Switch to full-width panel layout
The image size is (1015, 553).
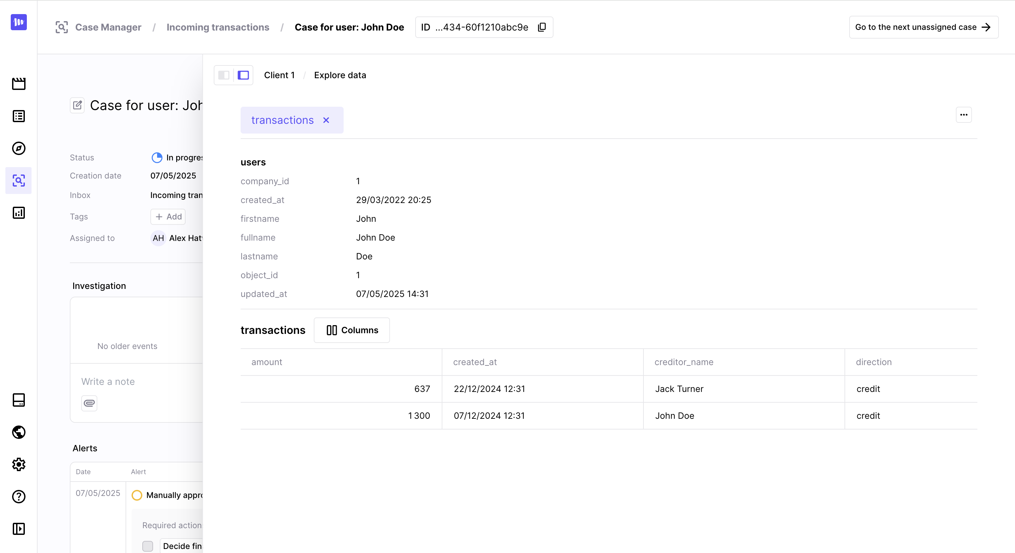(x=243, y=75)
